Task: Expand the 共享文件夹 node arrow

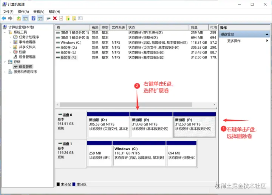Action: coord(10,47)
